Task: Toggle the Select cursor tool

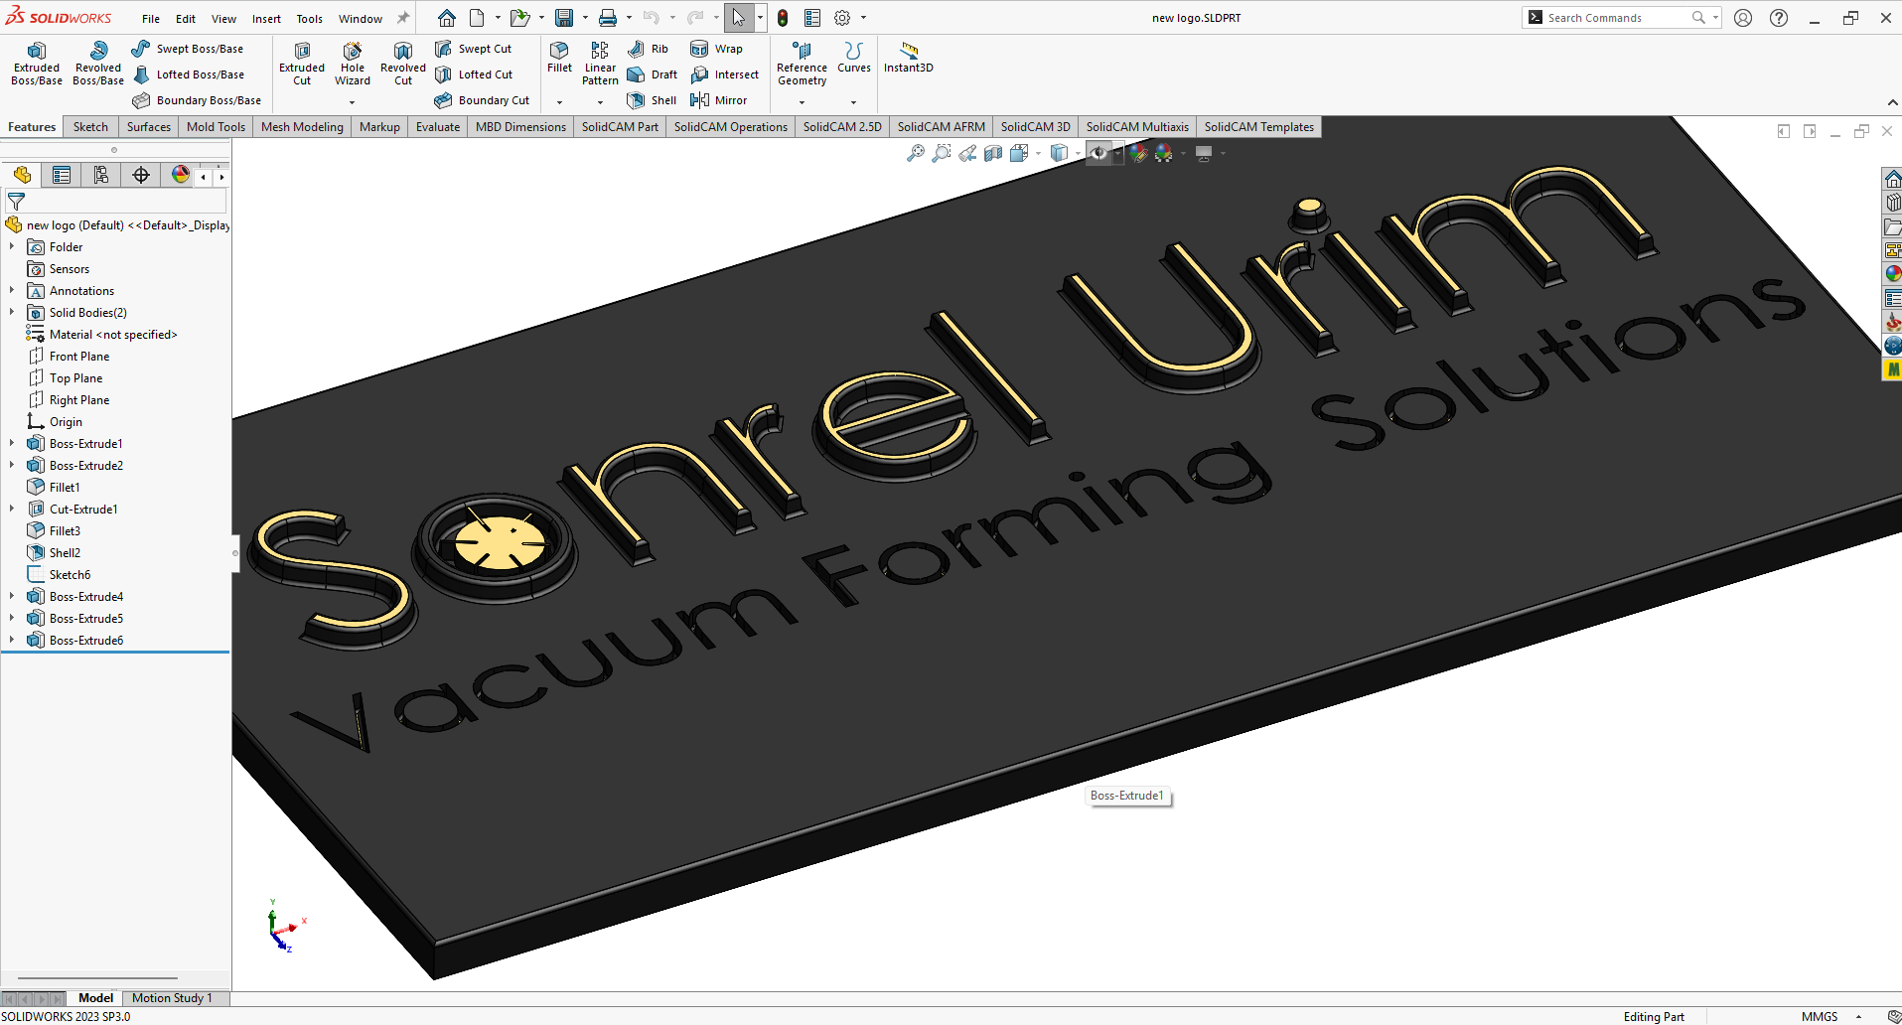Action: pos(738,18)
